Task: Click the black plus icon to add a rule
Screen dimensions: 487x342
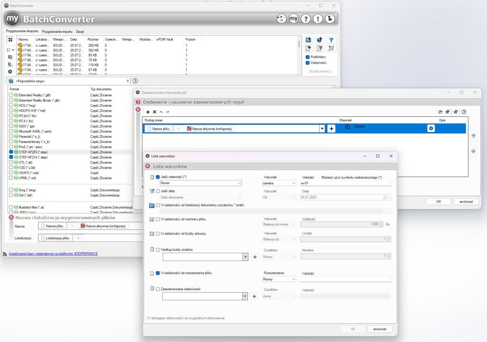Action: click(x=148, y=112)
